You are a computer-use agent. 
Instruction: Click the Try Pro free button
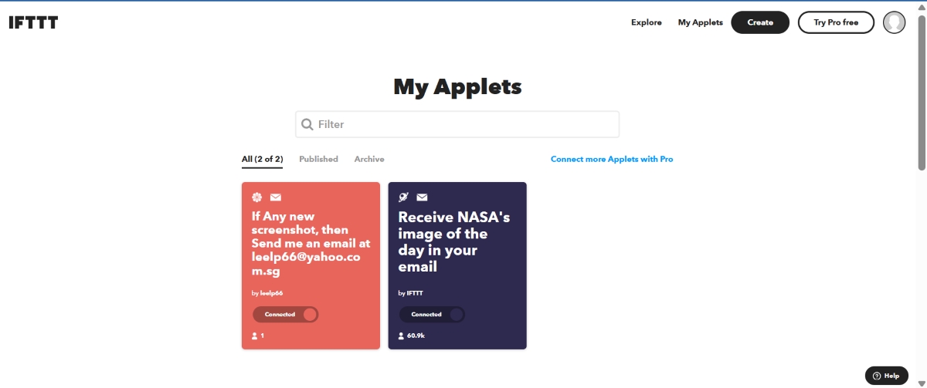pos(836,22)
